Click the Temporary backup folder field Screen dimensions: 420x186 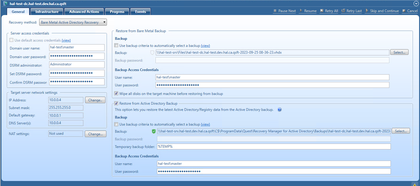coord(274,147)
